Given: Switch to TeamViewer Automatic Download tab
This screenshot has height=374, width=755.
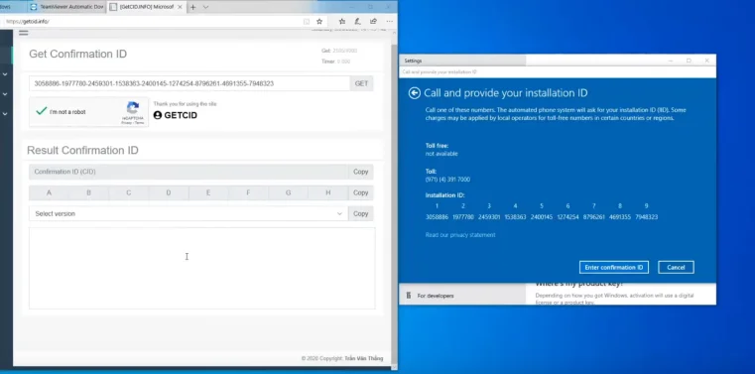Looking at the screenshot, I should point(65,7).
